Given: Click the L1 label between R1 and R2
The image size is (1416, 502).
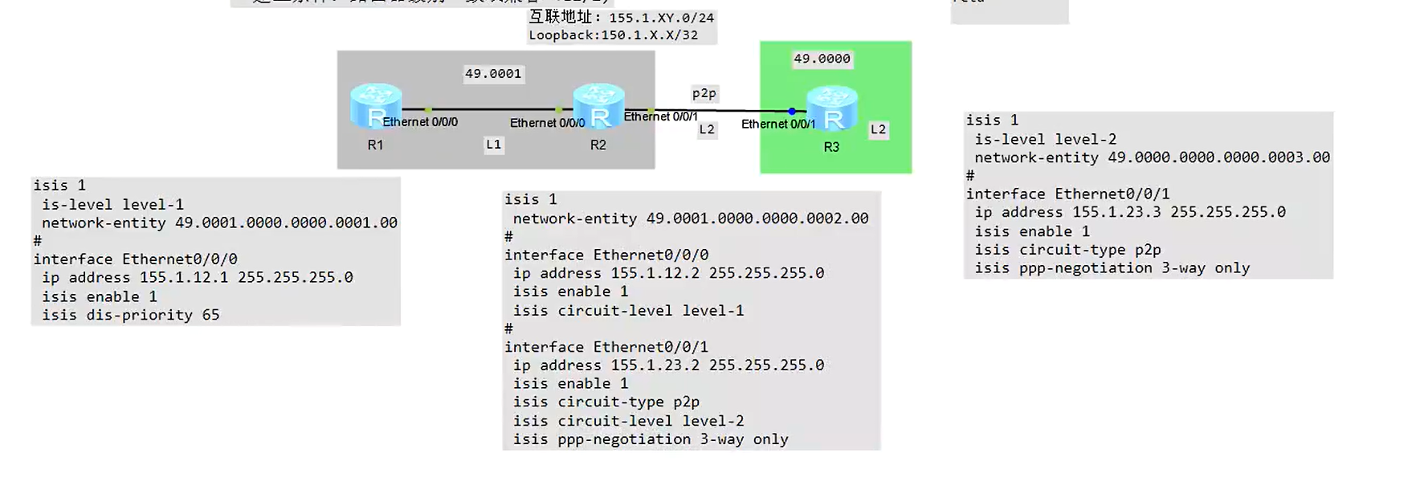Looking at the screenshot, I should click(x=494, y=145).
